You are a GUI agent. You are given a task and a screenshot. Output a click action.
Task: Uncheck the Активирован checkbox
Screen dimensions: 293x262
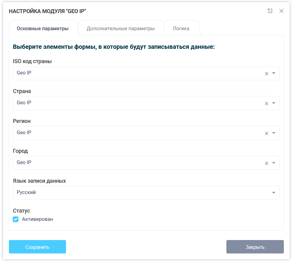click(x=16, y=219)
